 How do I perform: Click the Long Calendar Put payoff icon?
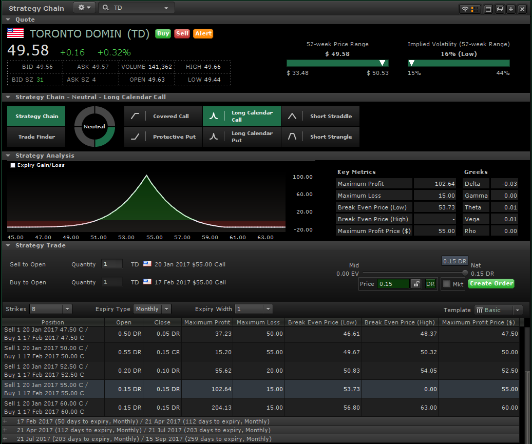click(x=214, y=137)
